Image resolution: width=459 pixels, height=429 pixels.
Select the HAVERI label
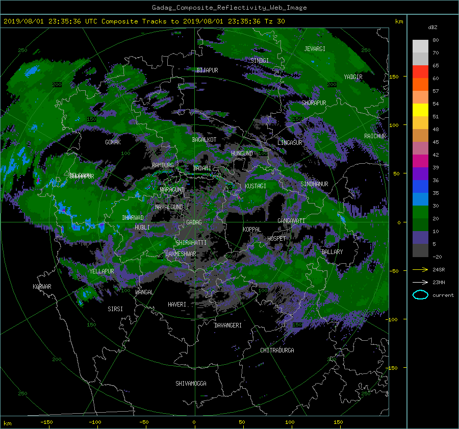[177, 305]
